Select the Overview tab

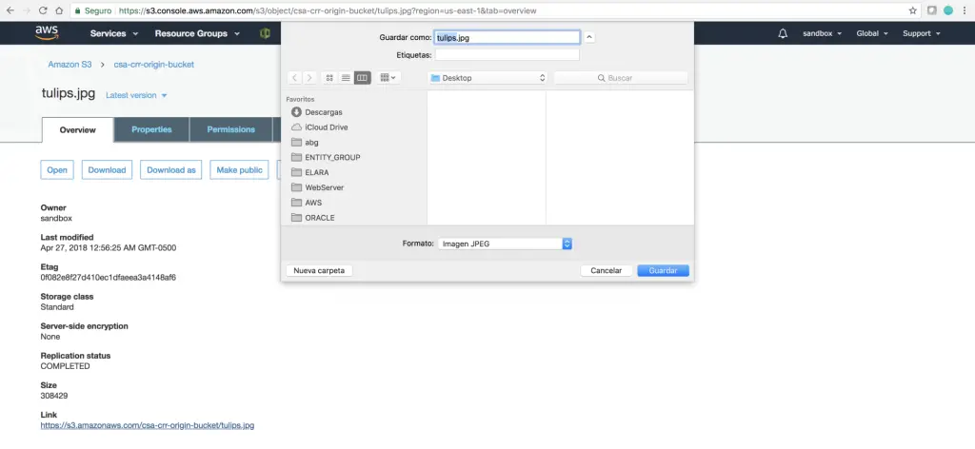pos(78,129)
